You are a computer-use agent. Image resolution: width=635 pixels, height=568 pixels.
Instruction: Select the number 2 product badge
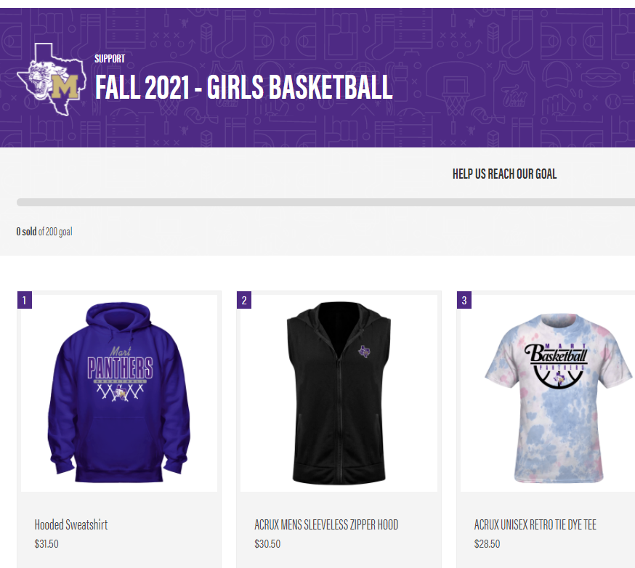click(x=244, y=300)
